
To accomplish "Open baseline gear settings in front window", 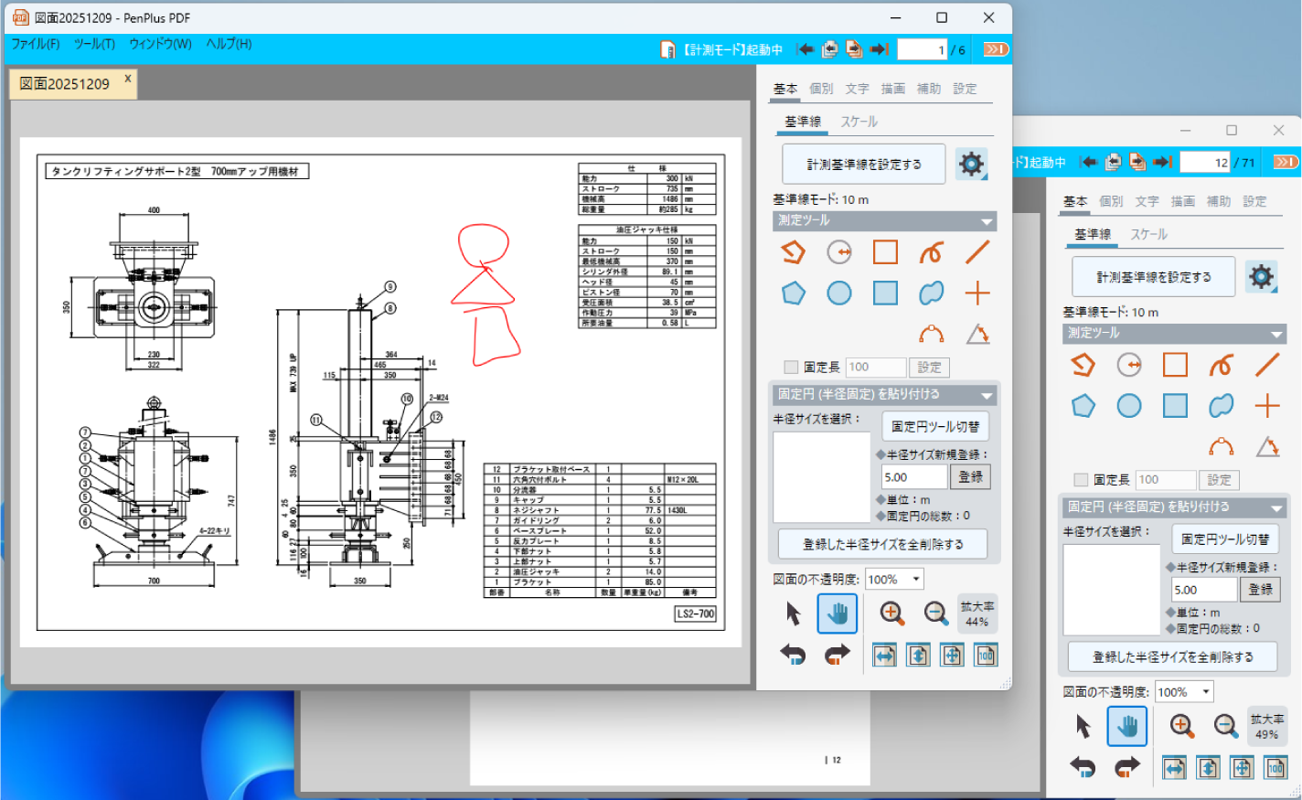I will click(971, 165).
